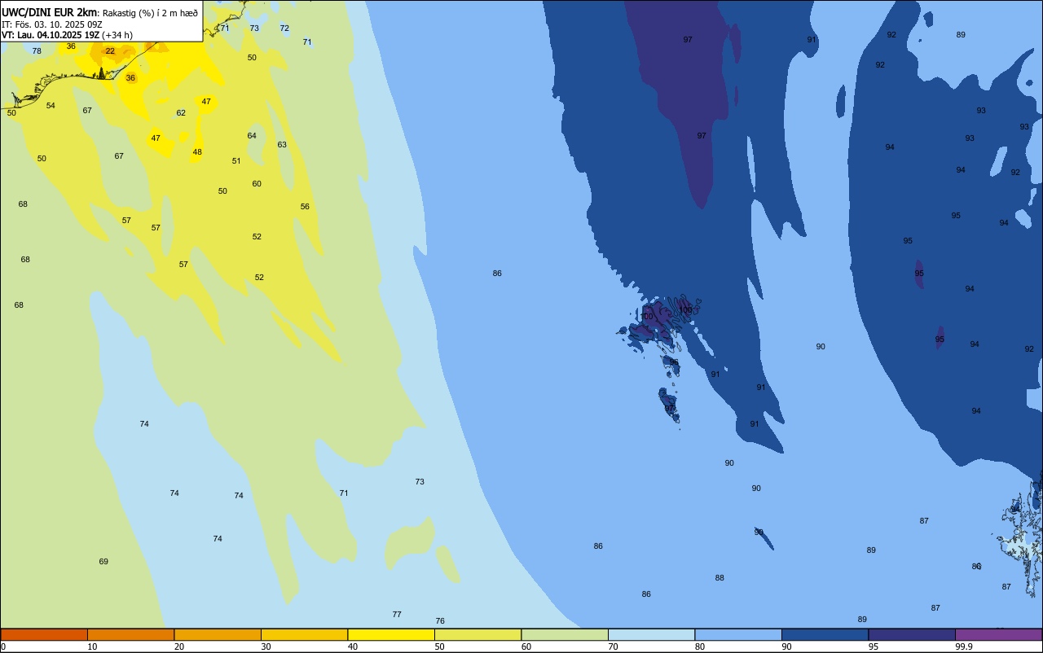This screenshot has width=1043, height=653.
Task: Click the map value 51
Action: pos(236,161)
